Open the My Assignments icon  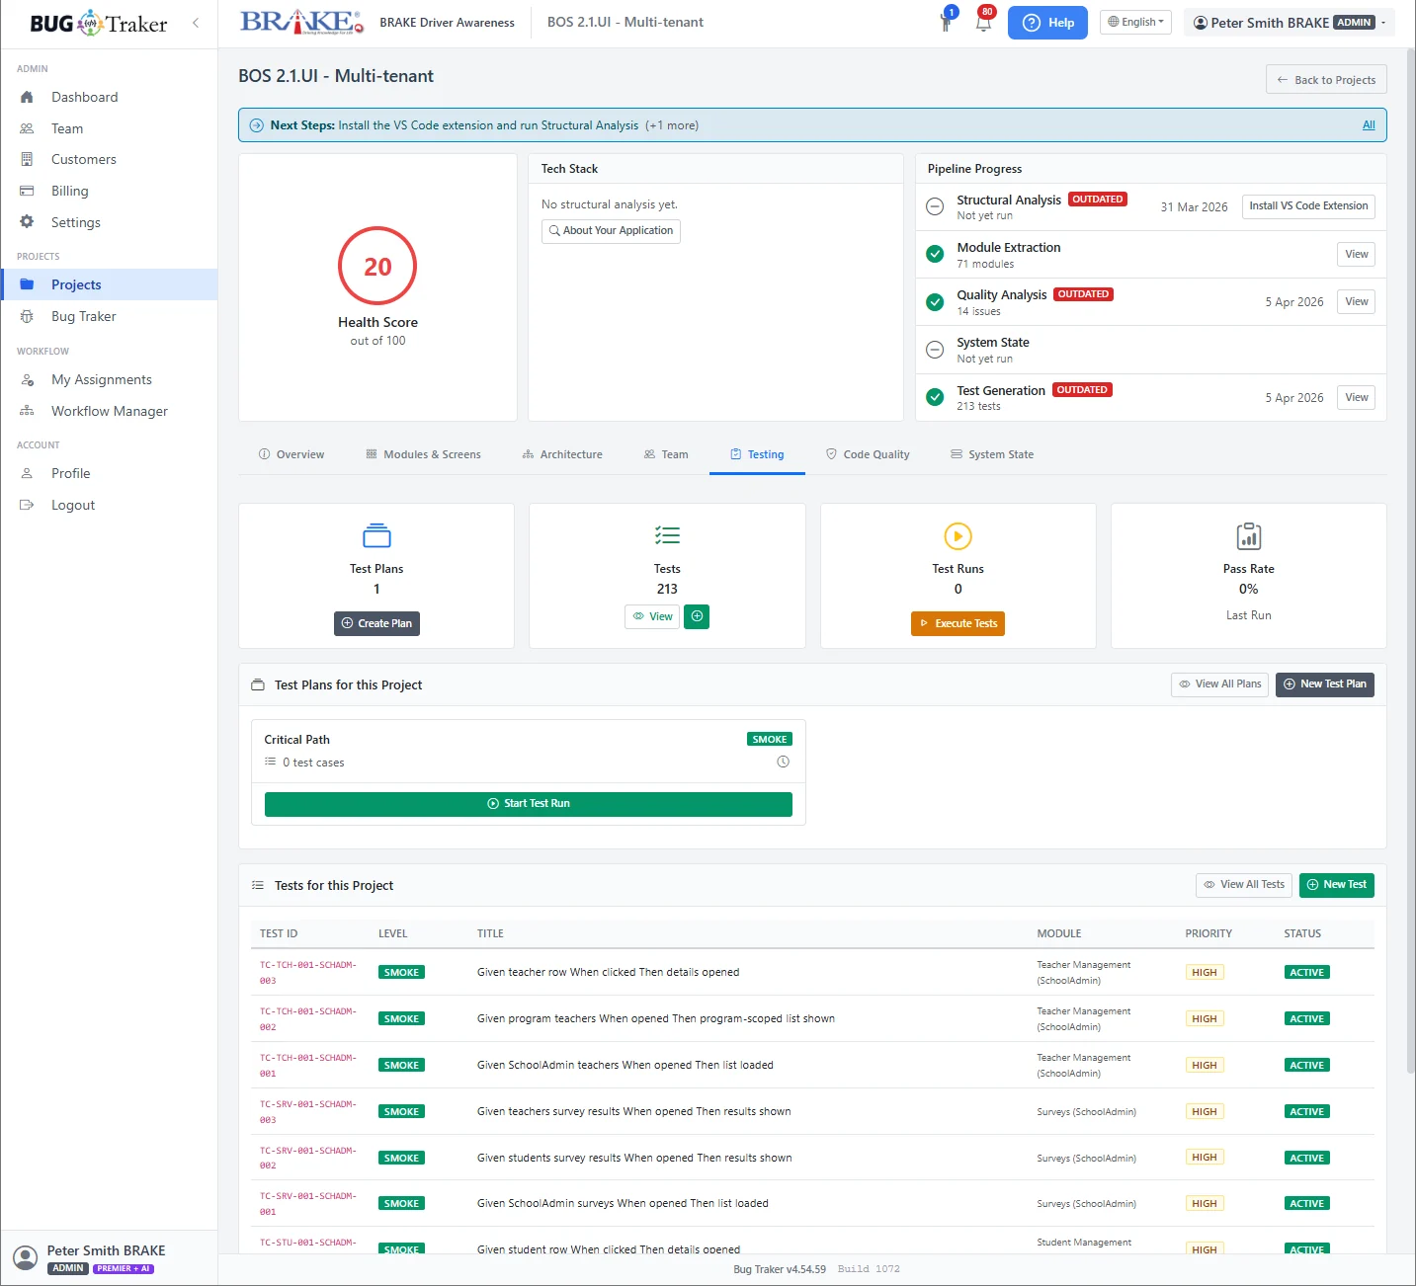(x=27, y=379)
